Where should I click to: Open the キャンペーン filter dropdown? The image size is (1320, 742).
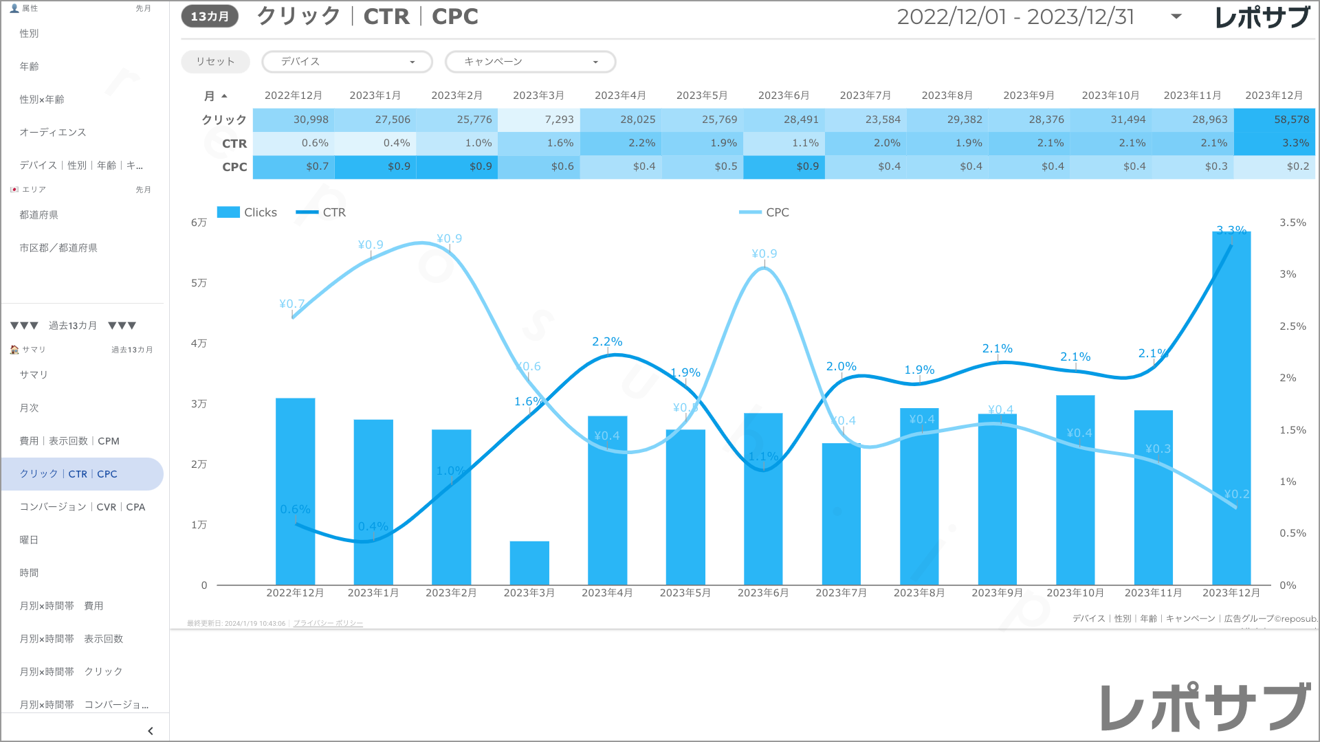[530, 62]
